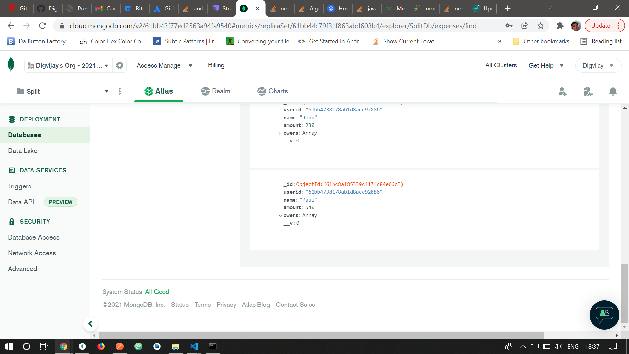The image size is (629, 354).
Task: Click the All Clusters button
Action: (x=501, y=65)
